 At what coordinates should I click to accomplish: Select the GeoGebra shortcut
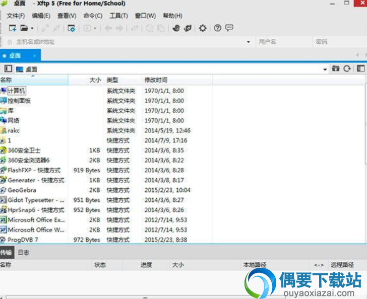point(22,190)
